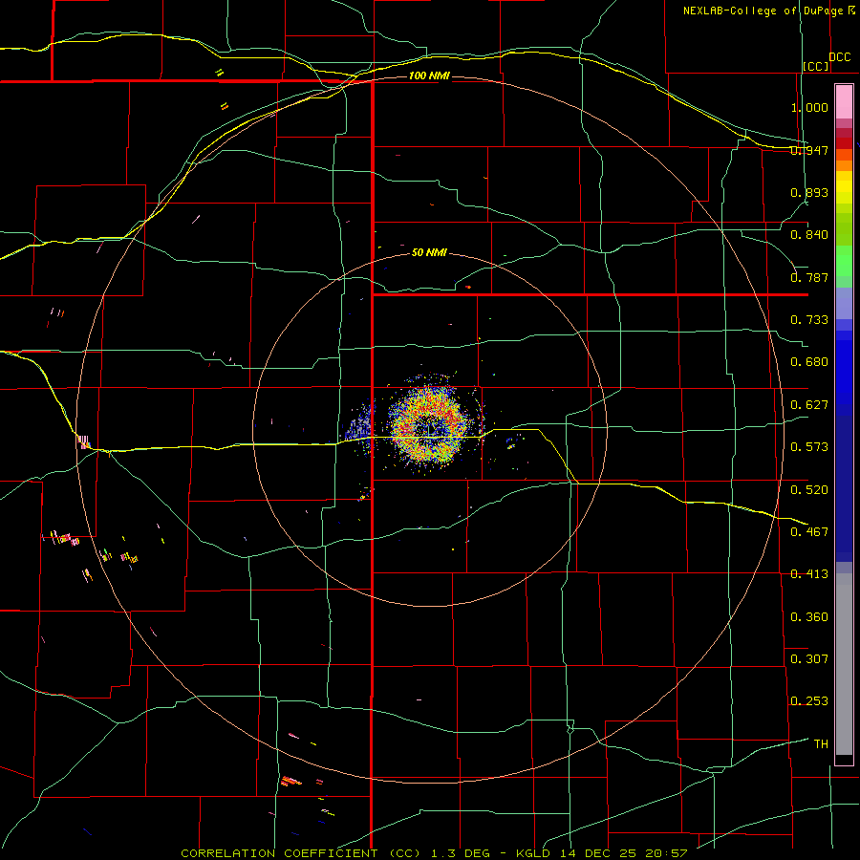
Task: Click the 0.520 scale value
Action: pos(809,490)
